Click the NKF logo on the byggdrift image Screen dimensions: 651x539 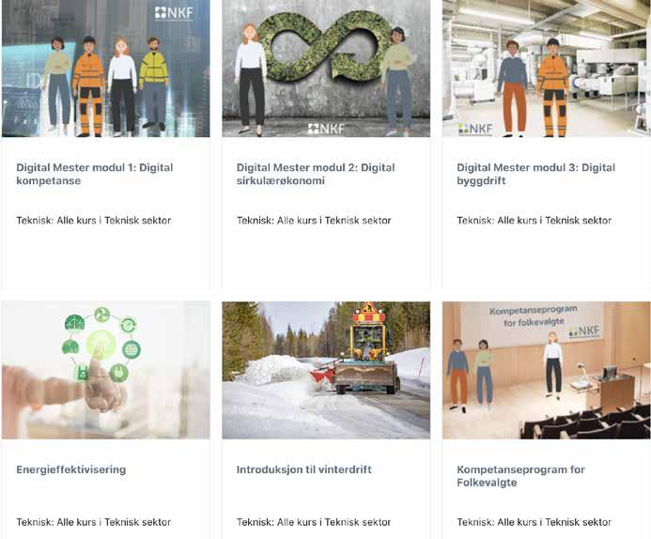click(475, 129)
